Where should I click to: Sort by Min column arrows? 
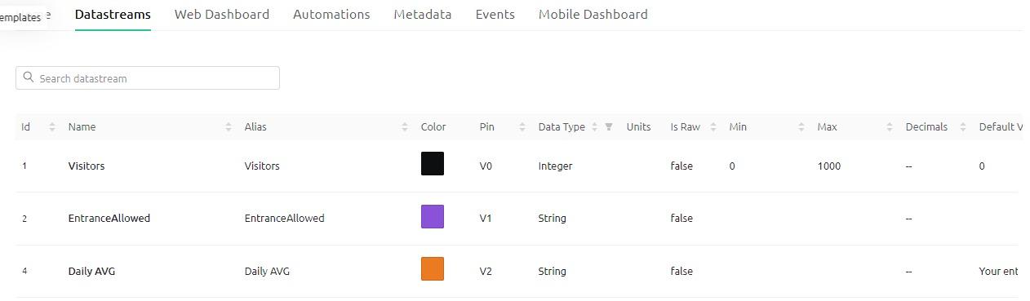(x=801, y=126)
